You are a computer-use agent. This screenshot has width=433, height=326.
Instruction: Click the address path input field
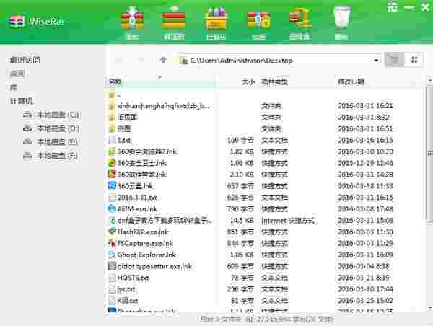click(x=279, y=60)
